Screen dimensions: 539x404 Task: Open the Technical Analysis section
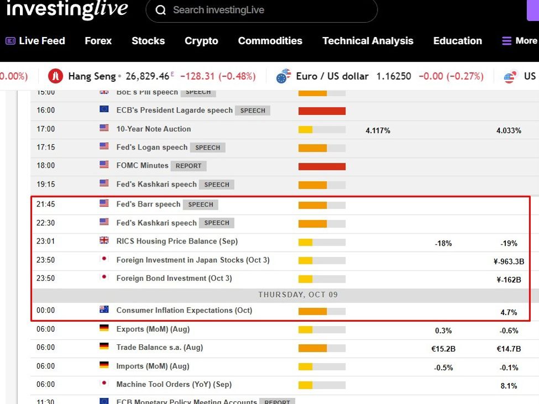click(x=368, y=41)
